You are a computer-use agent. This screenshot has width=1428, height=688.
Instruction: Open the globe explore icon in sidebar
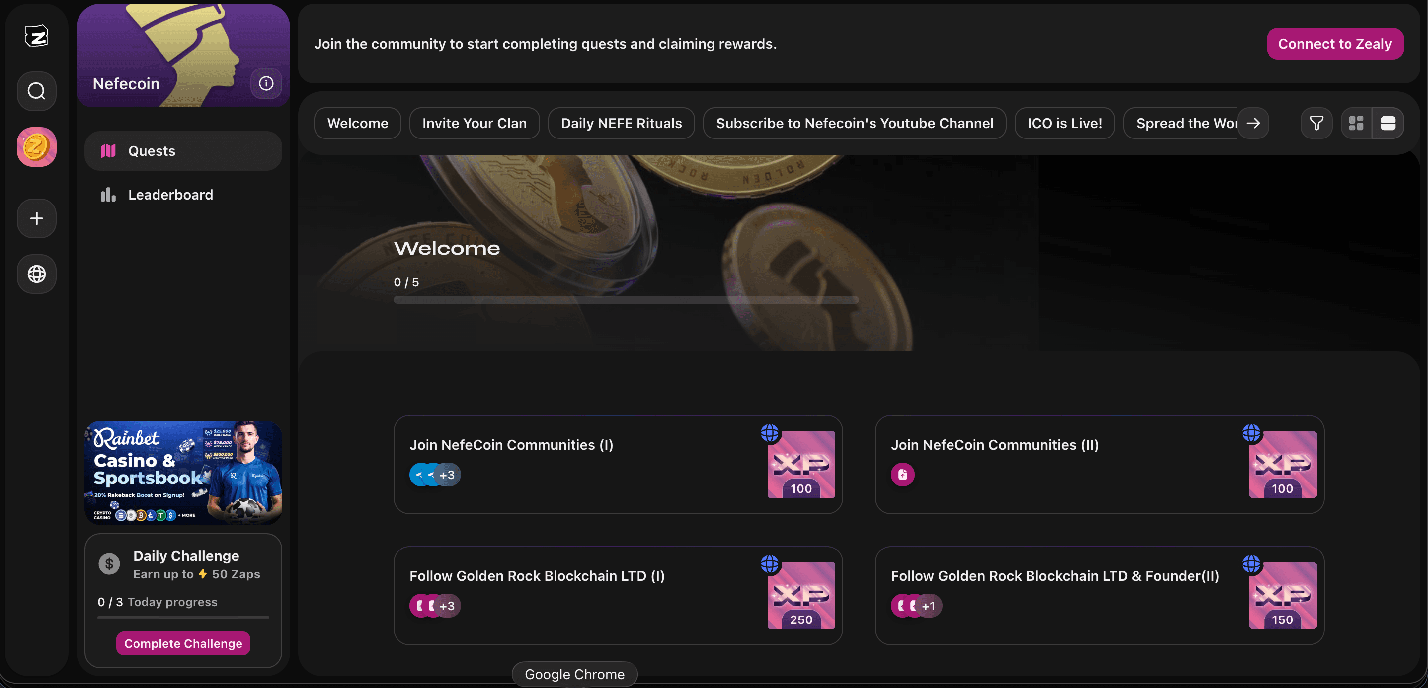pos(37,274)
